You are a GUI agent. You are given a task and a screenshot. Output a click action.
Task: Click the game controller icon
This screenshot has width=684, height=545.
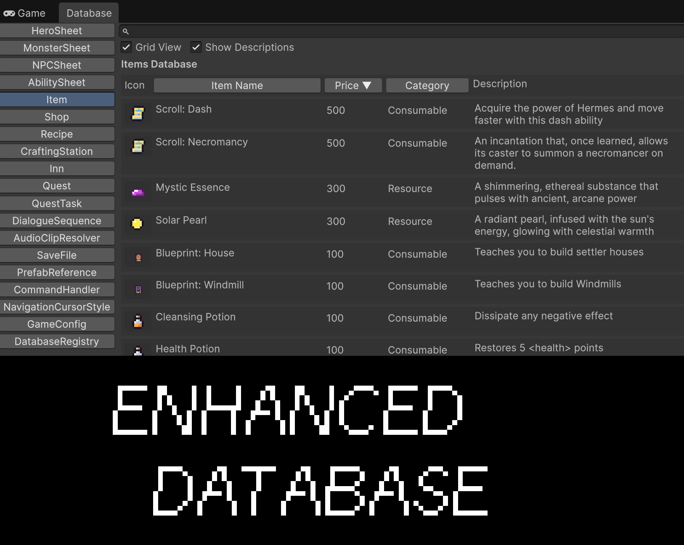coord(9,12)
